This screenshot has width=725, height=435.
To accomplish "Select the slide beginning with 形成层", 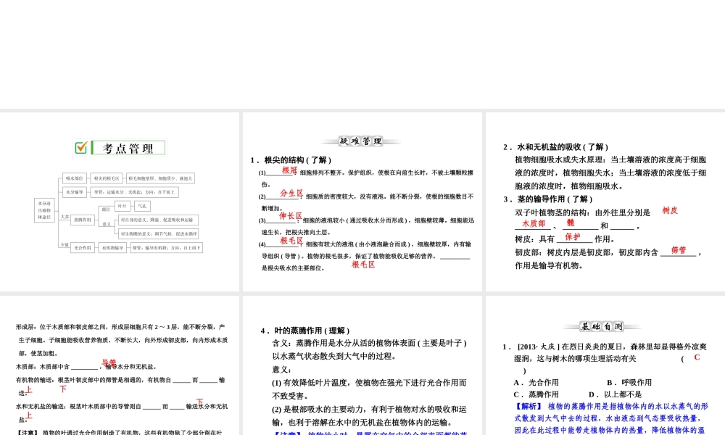I will [120, 365].
